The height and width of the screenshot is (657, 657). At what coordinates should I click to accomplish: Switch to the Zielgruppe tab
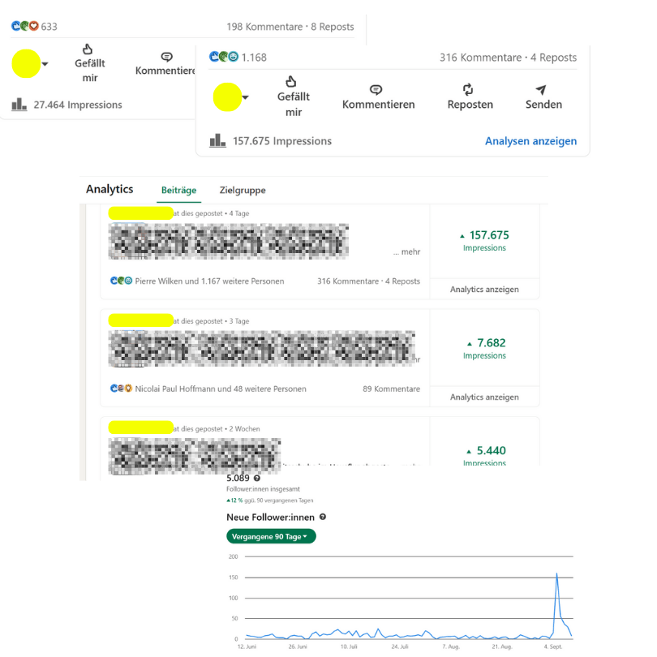243,191
